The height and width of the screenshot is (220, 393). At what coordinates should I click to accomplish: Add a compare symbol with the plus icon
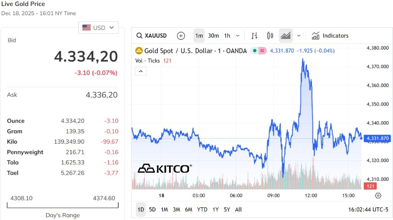tap(181, 36)
